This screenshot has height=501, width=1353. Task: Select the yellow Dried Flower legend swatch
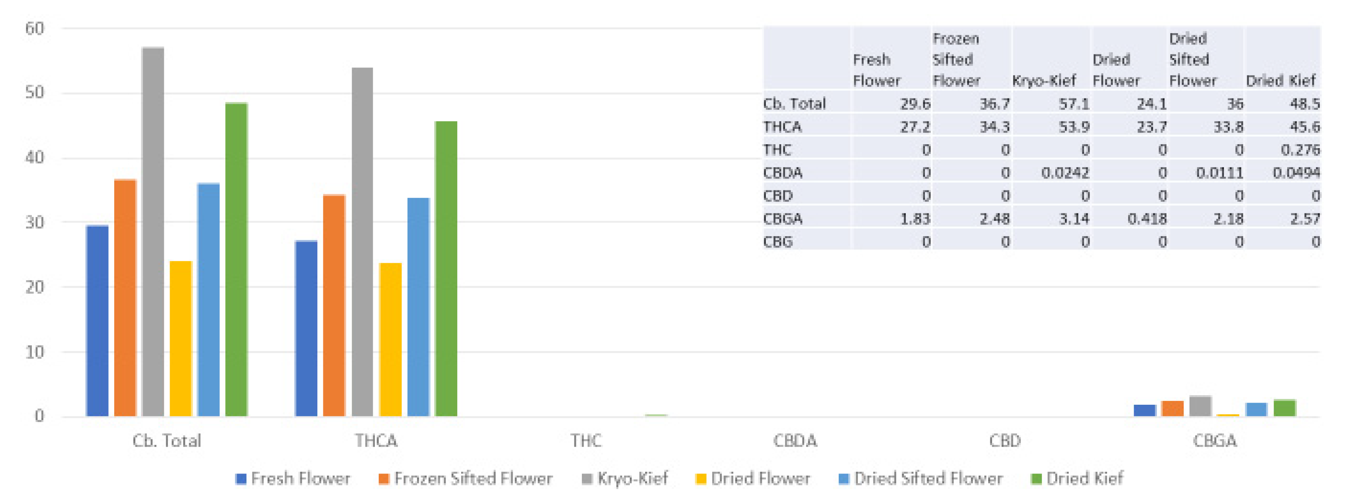tap(700, 479)
